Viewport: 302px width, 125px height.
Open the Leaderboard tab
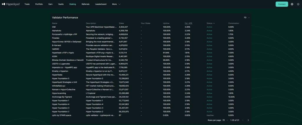101,4
